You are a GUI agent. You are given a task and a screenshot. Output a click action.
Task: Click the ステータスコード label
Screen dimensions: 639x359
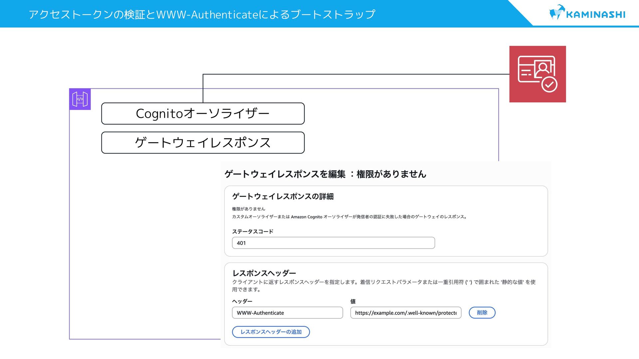coord(252,231)
